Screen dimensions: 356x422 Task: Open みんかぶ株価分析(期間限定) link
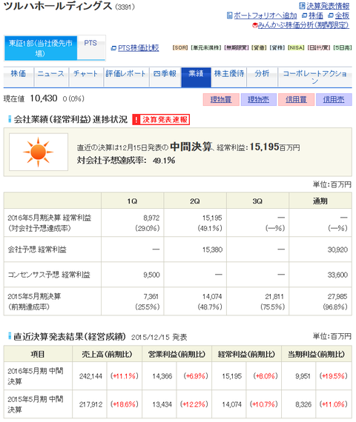pos(303,25)
